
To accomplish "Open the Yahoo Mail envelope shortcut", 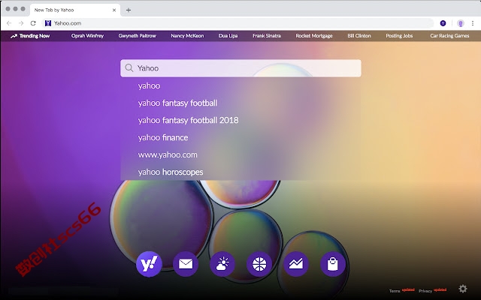I will tap(186, 264).
